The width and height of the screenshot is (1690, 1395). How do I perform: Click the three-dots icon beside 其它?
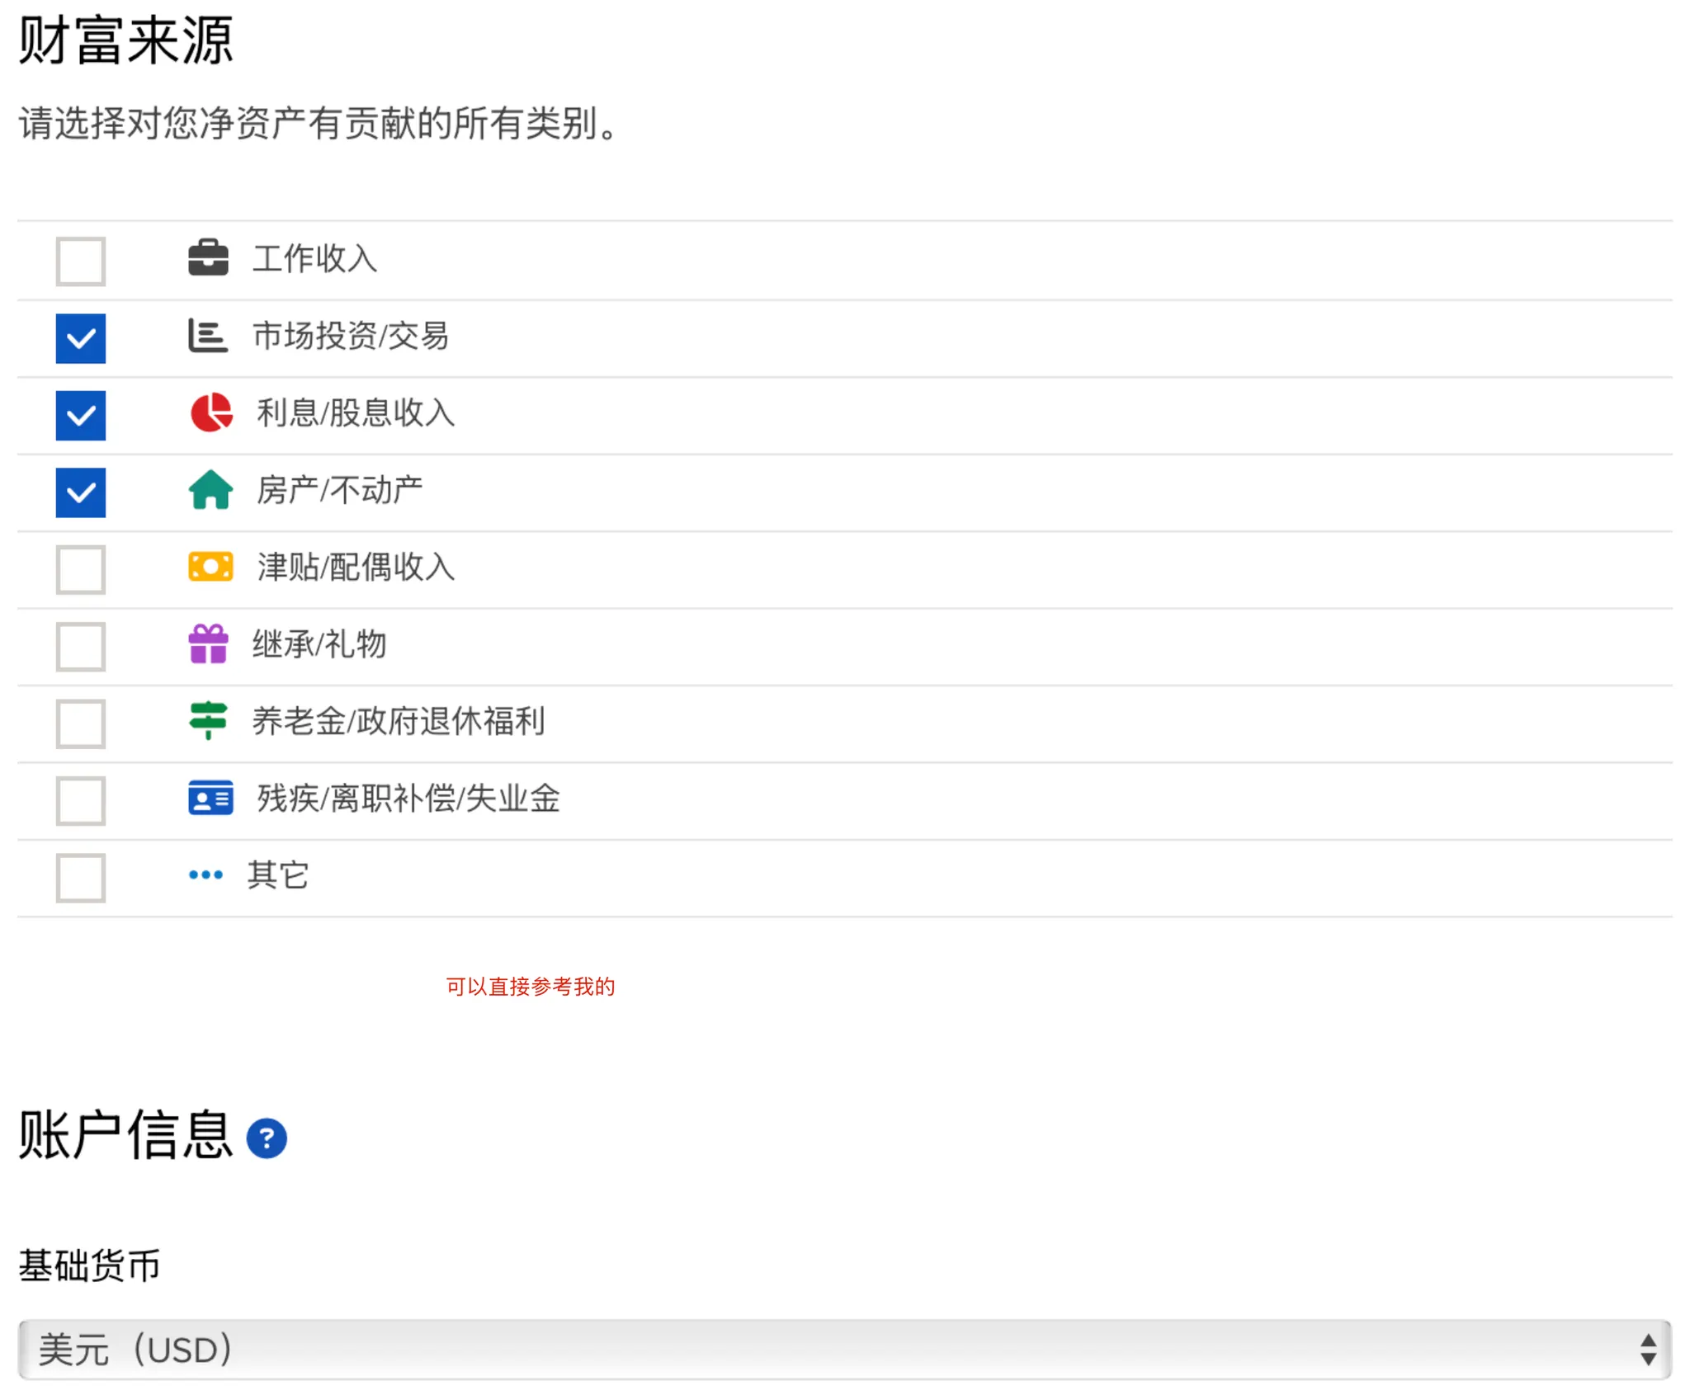[x=205, y=875]
